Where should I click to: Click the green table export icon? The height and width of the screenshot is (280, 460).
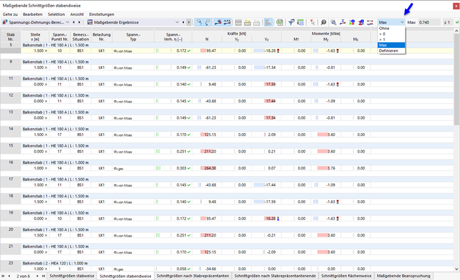(x=280, y=22)
